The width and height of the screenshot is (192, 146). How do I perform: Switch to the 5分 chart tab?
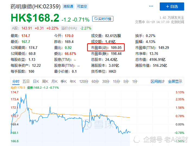126,81
